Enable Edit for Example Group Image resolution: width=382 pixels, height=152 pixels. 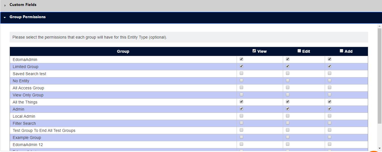pos(288,137)
